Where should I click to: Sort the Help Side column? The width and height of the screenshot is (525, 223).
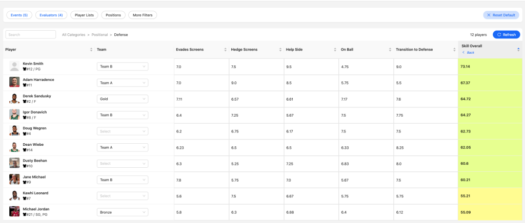click(335, 50)
